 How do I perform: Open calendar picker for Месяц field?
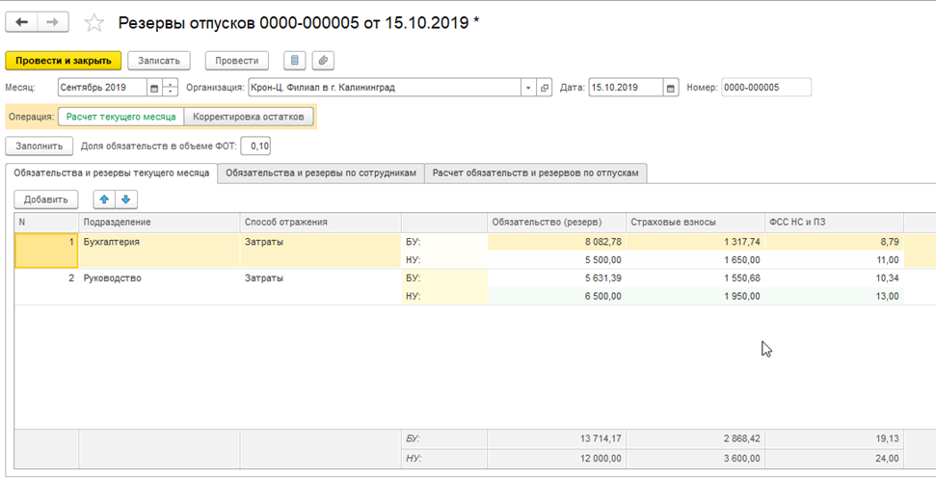[153, 88]
